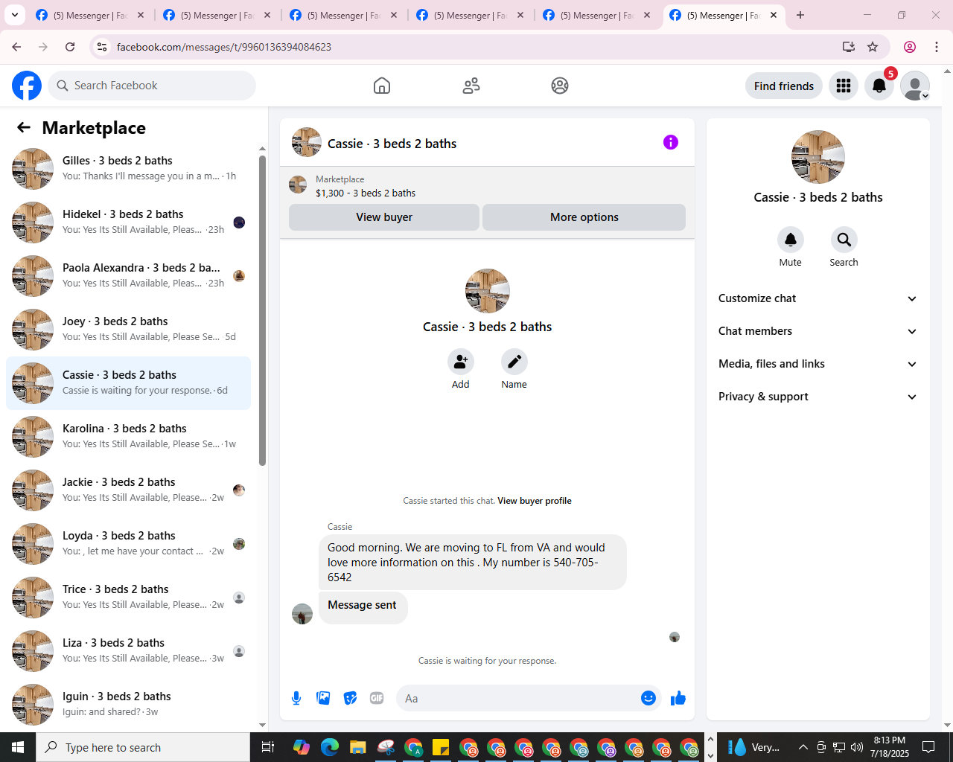The width and height of the screenshot is (953, 762).
Task: Open the Trice conversation
Action: [128, 598]
